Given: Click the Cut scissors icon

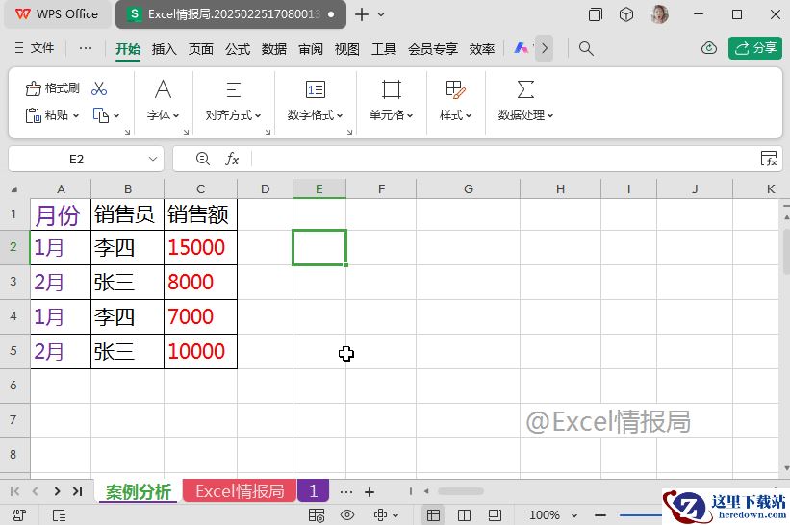Looking at the screenshot, I should pos(99,88).
